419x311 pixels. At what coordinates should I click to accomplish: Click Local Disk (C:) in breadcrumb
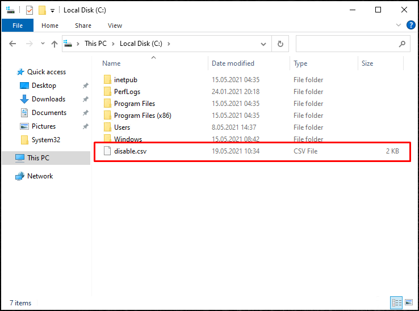[141, 44]
